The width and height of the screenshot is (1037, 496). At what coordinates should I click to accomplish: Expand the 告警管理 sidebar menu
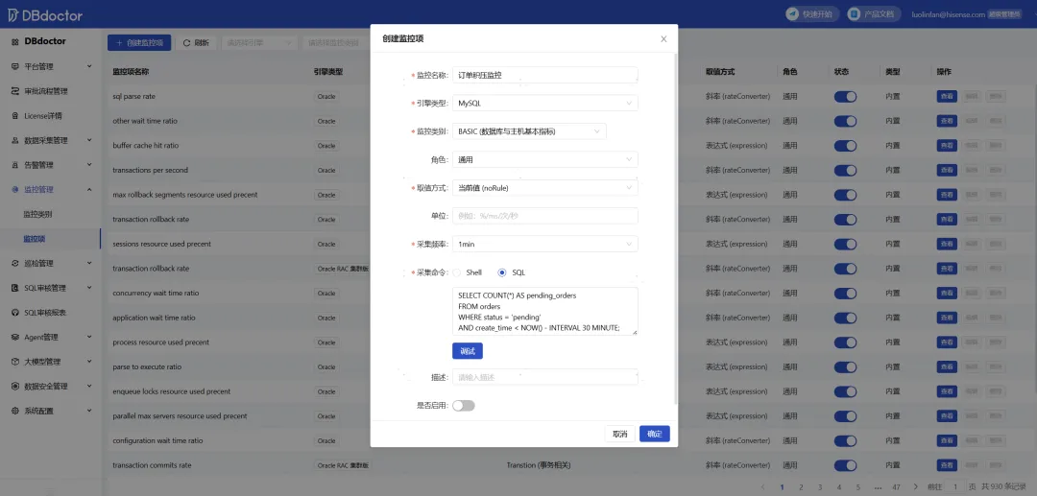tap(52, 165)
